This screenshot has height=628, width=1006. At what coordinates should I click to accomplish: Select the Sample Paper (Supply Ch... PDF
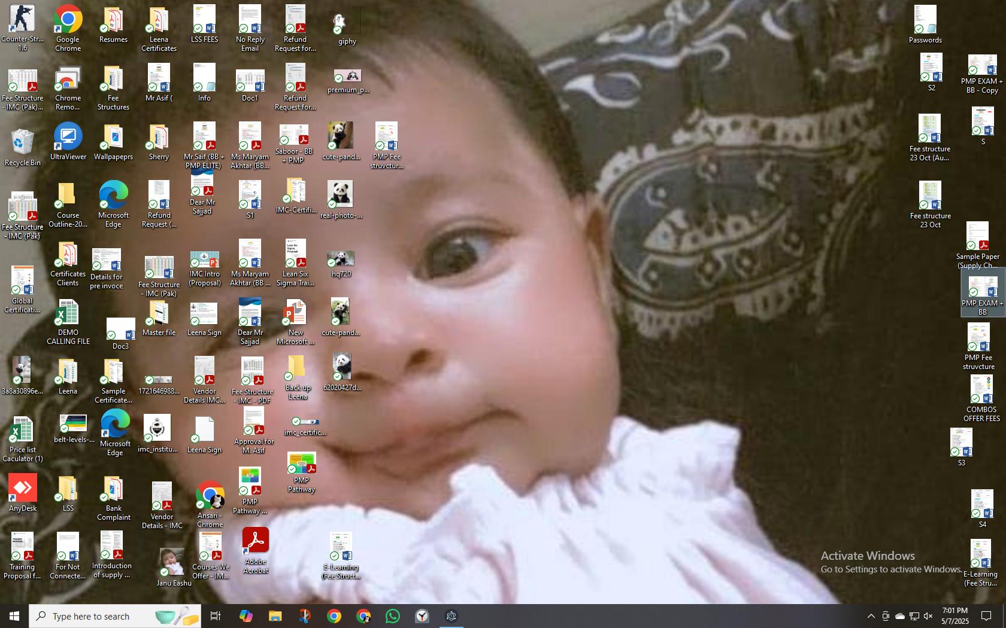(x=978, y=245)
